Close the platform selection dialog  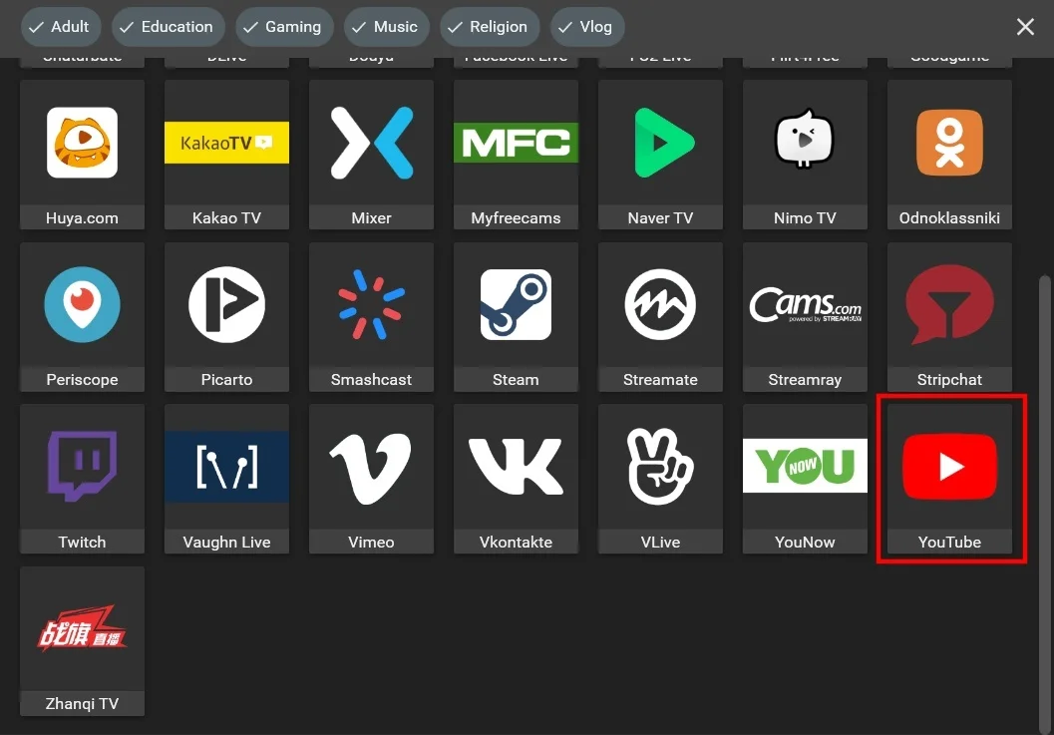(1025, 27)
